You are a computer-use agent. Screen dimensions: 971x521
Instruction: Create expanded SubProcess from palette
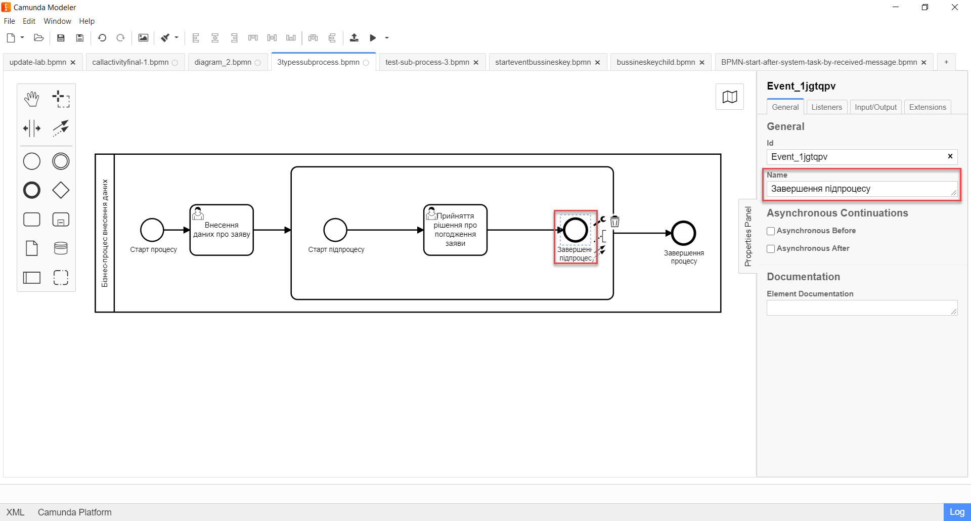61,220
